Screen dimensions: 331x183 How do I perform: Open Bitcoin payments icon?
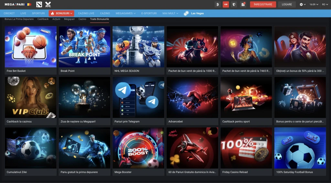pos(218,5)
